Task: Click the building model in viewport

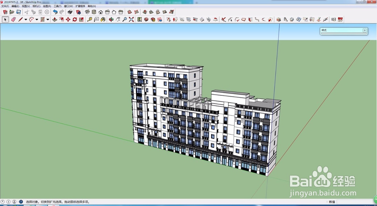Action: click(204, 120)
